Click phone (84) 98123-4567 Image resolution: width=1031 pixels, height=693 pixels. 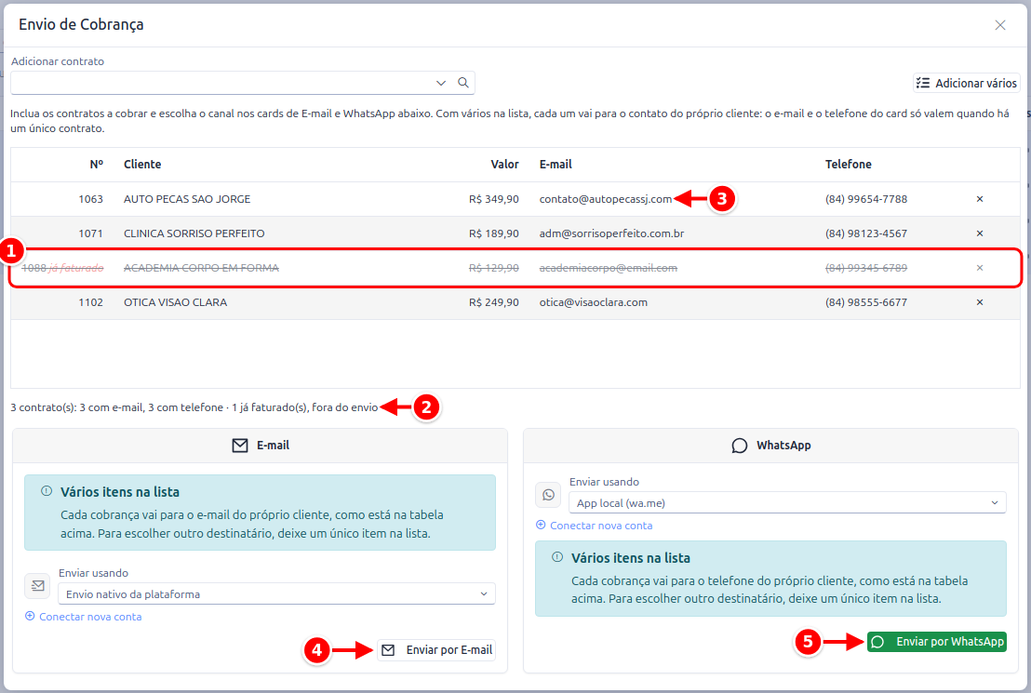866,233
